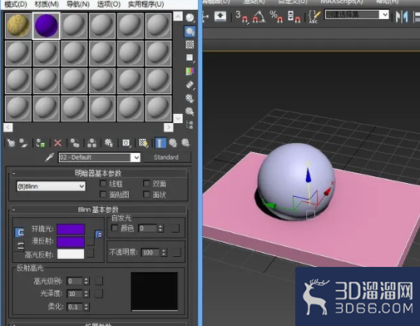
Task: Click the 不透明度 spinner arrows
Action: pos(164,252)
